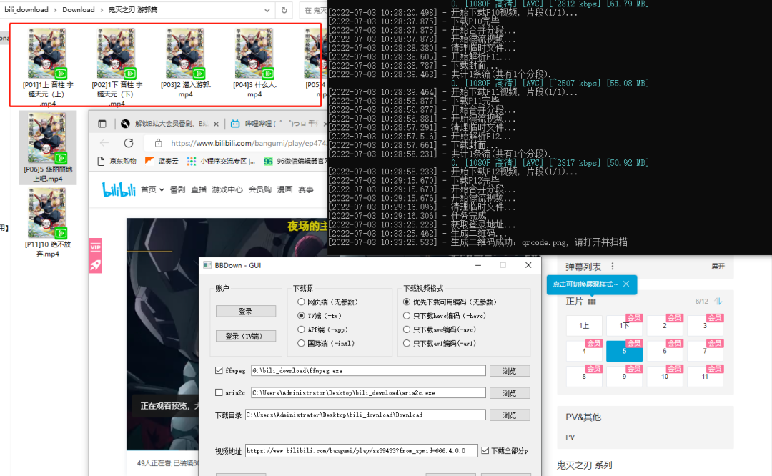Open the 蓝奏云 bookmark

[162, 161]
